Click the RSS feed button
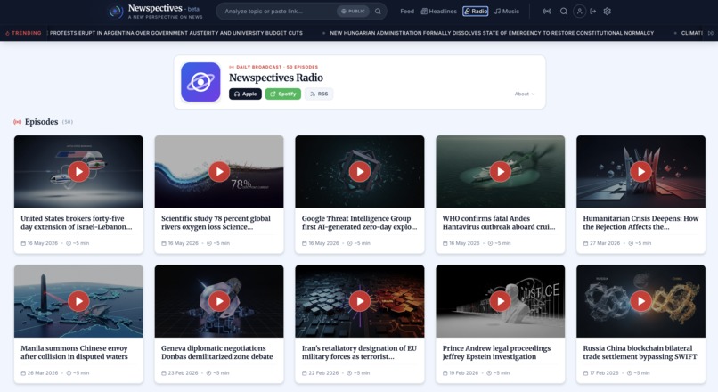Image resolution: width=718 pixels, height=392 pixels. point(319,94)
